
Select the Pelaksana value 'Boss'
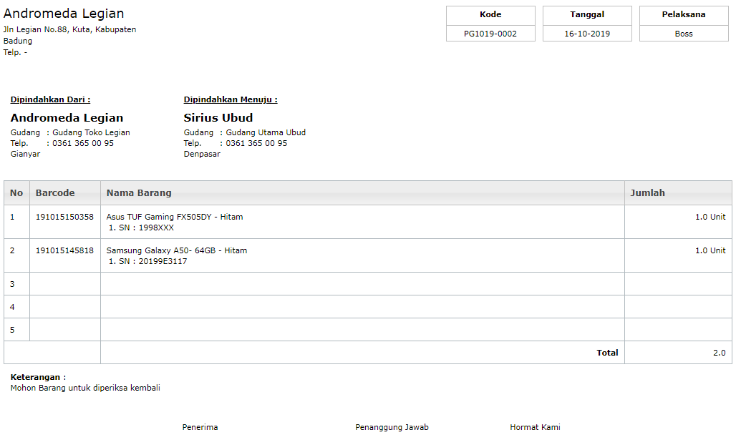pyautogui.click(x=684, y=34)
